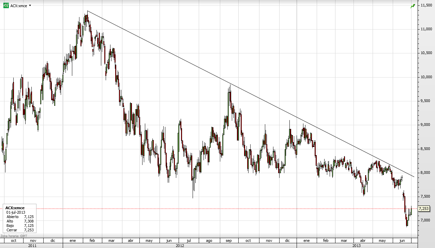Image resolution: width=435 pixels, height=248 pixels.
Task: Click the 9,000 price axis label
Action: click(426, 125)
